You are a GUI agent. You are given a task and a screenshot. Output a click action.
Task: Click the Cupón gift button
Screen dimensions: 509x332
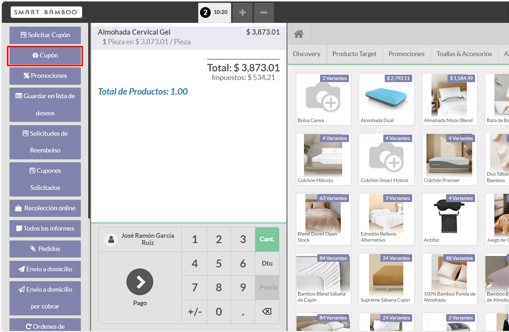coord(45,55)
